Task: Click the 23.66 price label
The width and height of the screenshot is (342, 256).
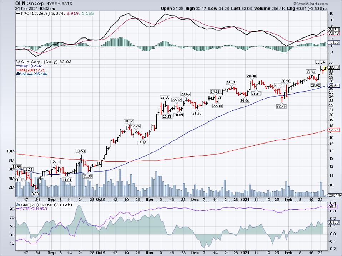Action: (x=185, y=94)
